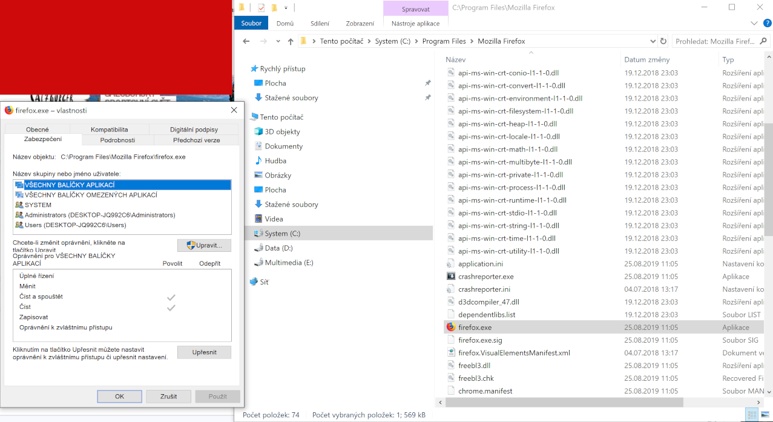Switch to large icons view in the status bar
Screen dimensions: 773x422
tap(765, 415)
